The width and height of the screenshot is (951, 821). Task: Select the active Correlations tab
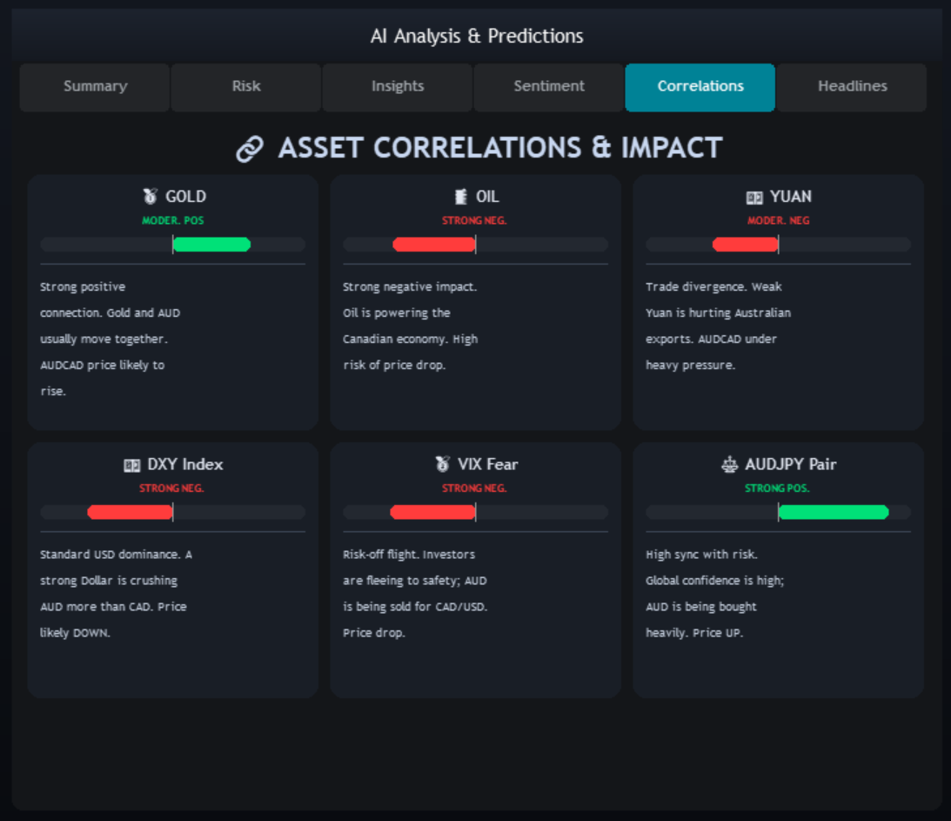700,87
